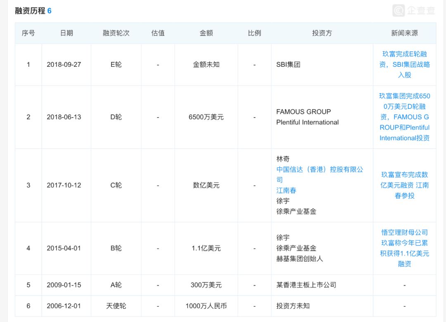Click the 比例 column header
Image resolution: width=446 pixels, height=322 pixels.
coord(255,33)
